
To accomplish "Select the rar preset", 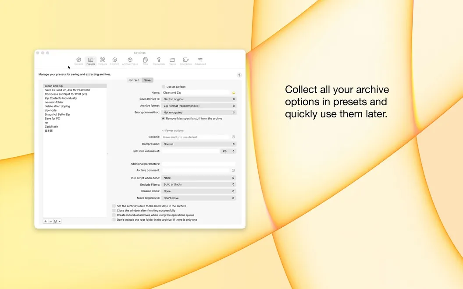I will [x=75, y=122].
